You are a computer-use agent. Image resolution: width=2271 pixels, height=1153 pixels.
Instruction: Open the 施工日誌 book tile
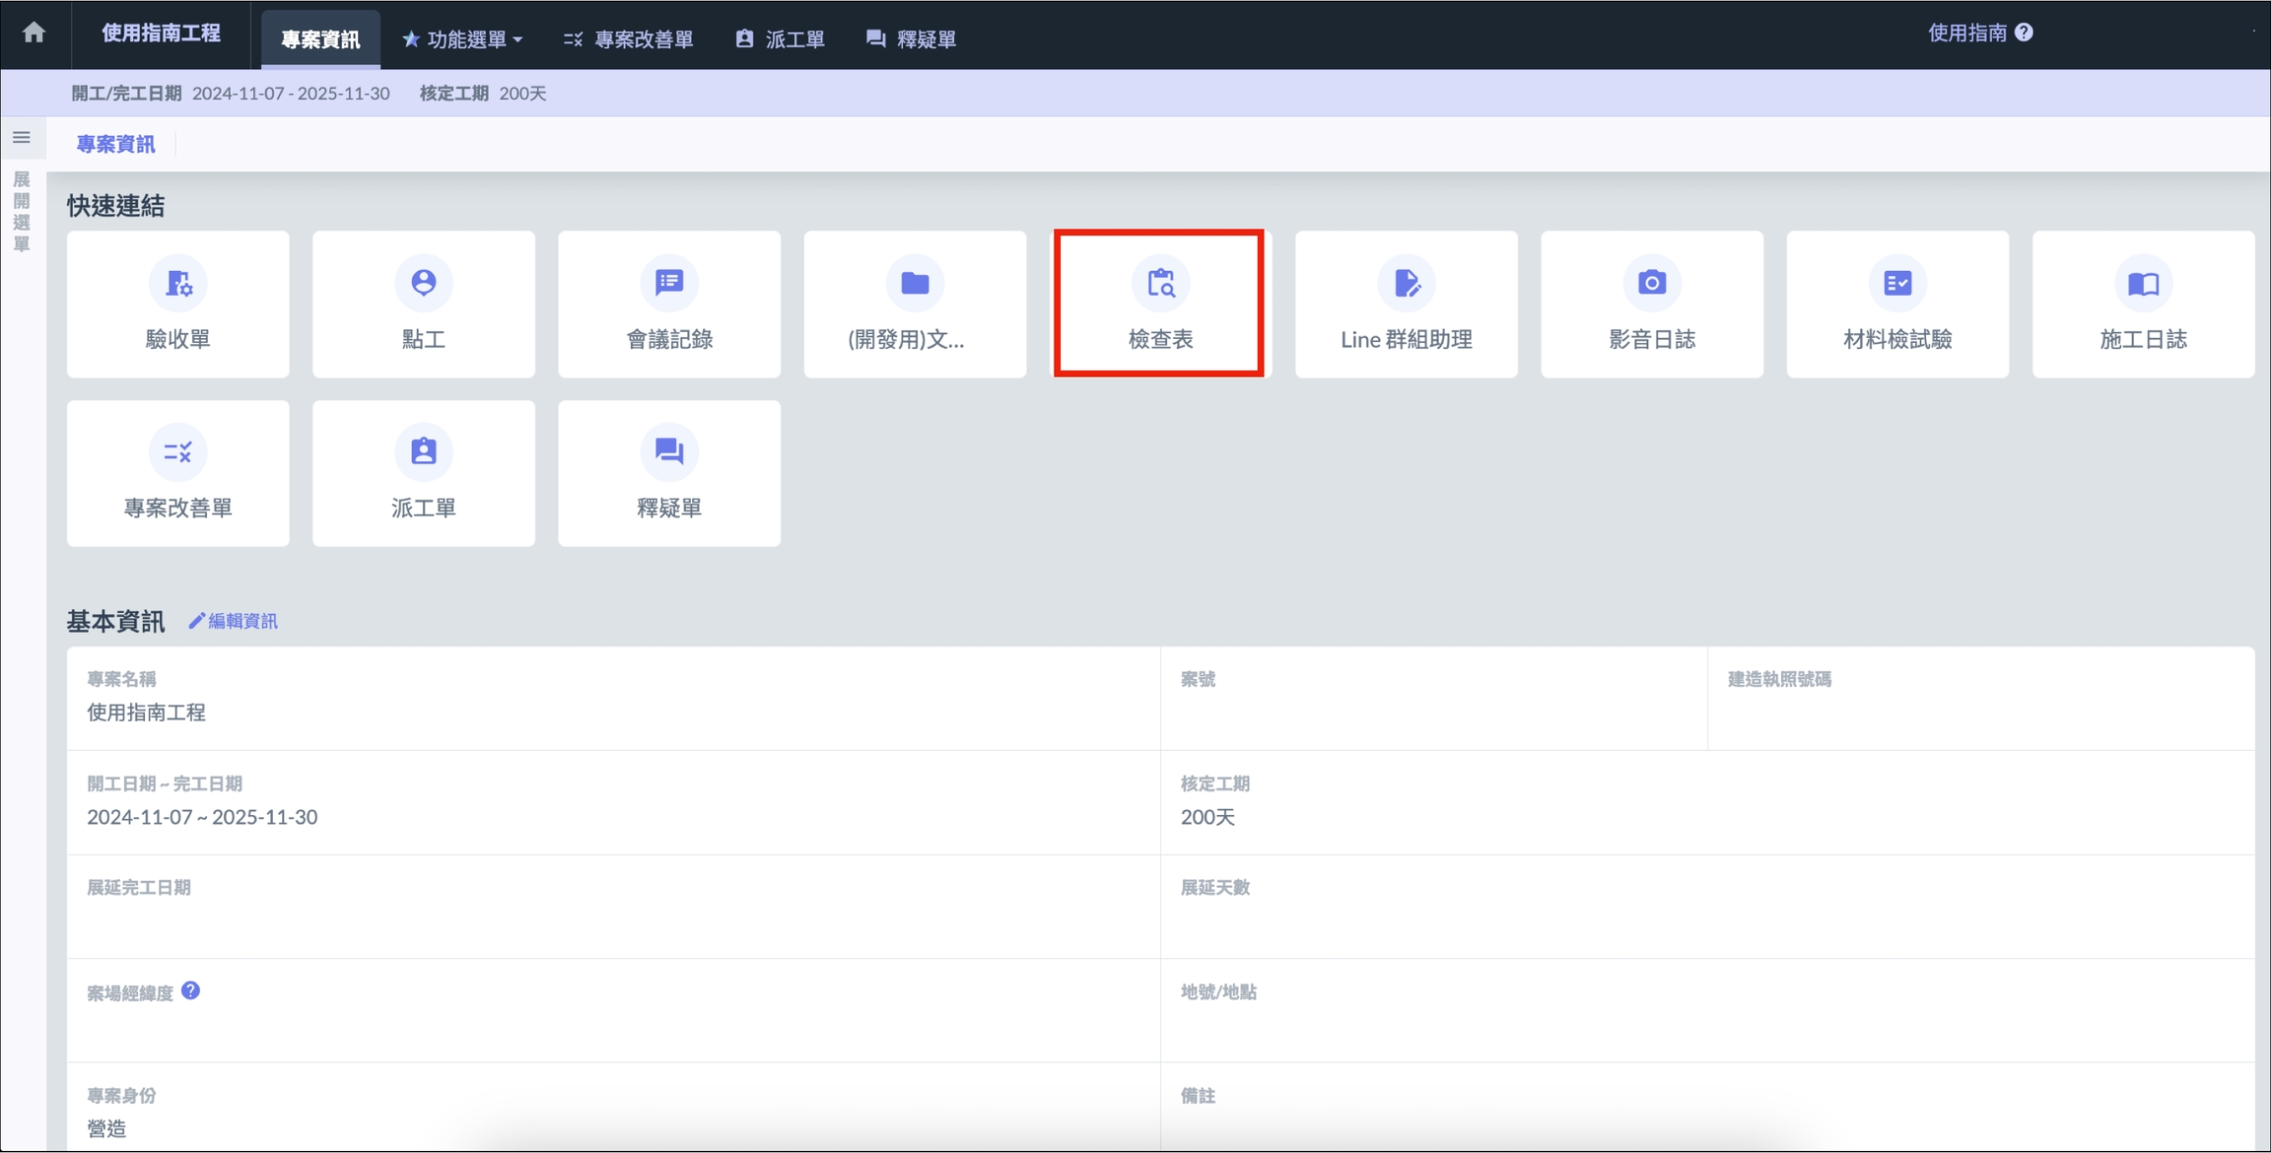(x=2142, y=305)
